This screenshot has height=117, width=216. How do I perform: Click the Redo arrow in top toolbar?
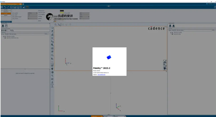(8, 7)
